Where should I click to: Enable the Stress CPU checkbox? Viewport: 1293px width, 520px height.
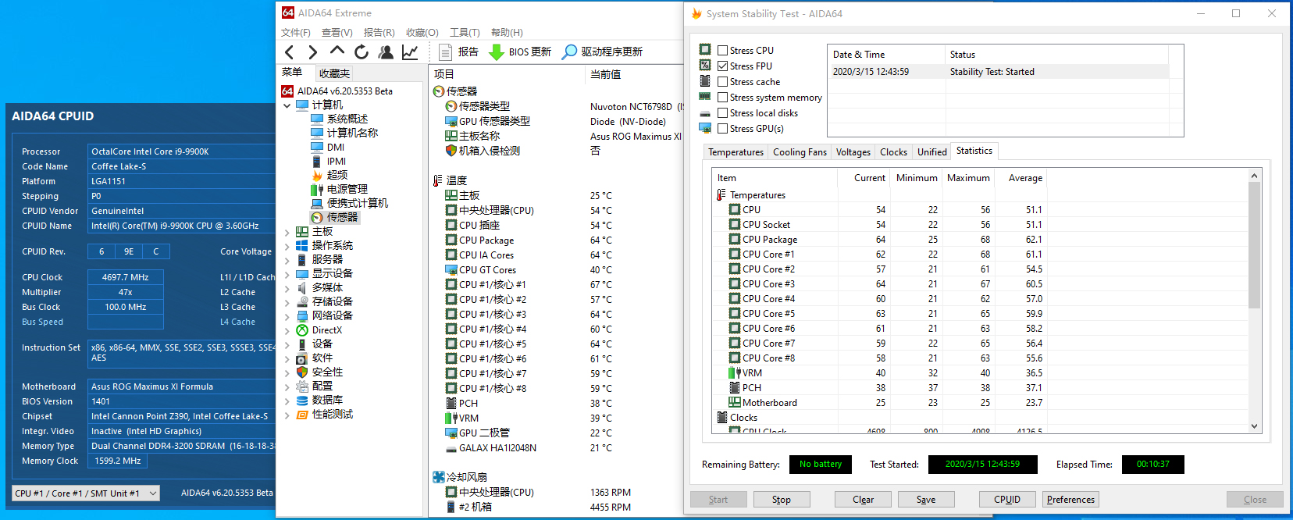pyautogui.click(x=723, y=51)
